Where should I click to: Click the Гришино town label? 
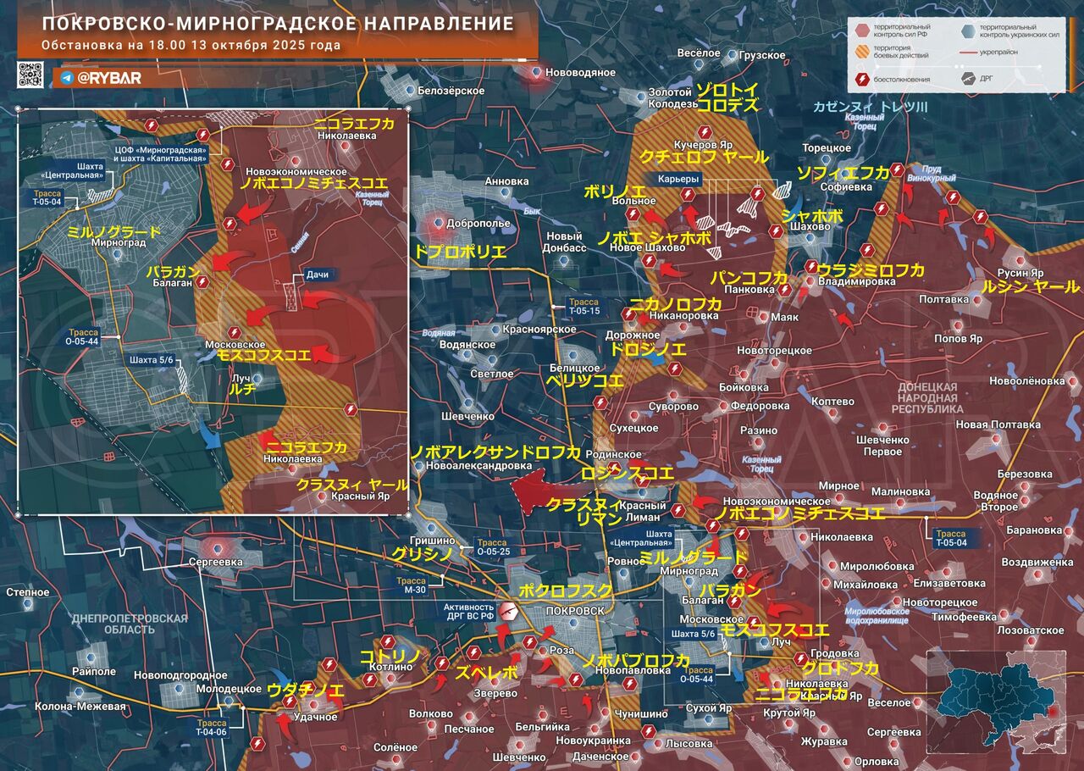point(434,539)
